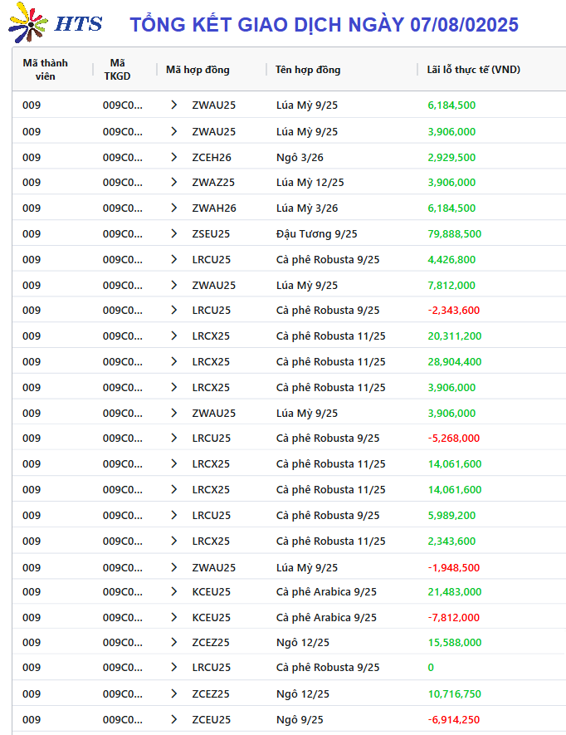566x735 pixels.
Task: Expand the row with profit 28,904,400
Action: pos(173,362)
